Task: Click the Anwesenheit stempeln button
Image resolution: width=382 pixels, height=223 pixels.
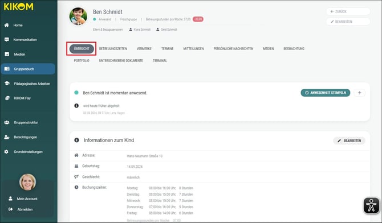Action: [x=325, y=93]
